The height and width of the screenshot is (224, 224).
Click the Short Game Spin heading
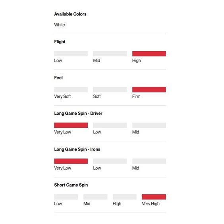point(71,185)
